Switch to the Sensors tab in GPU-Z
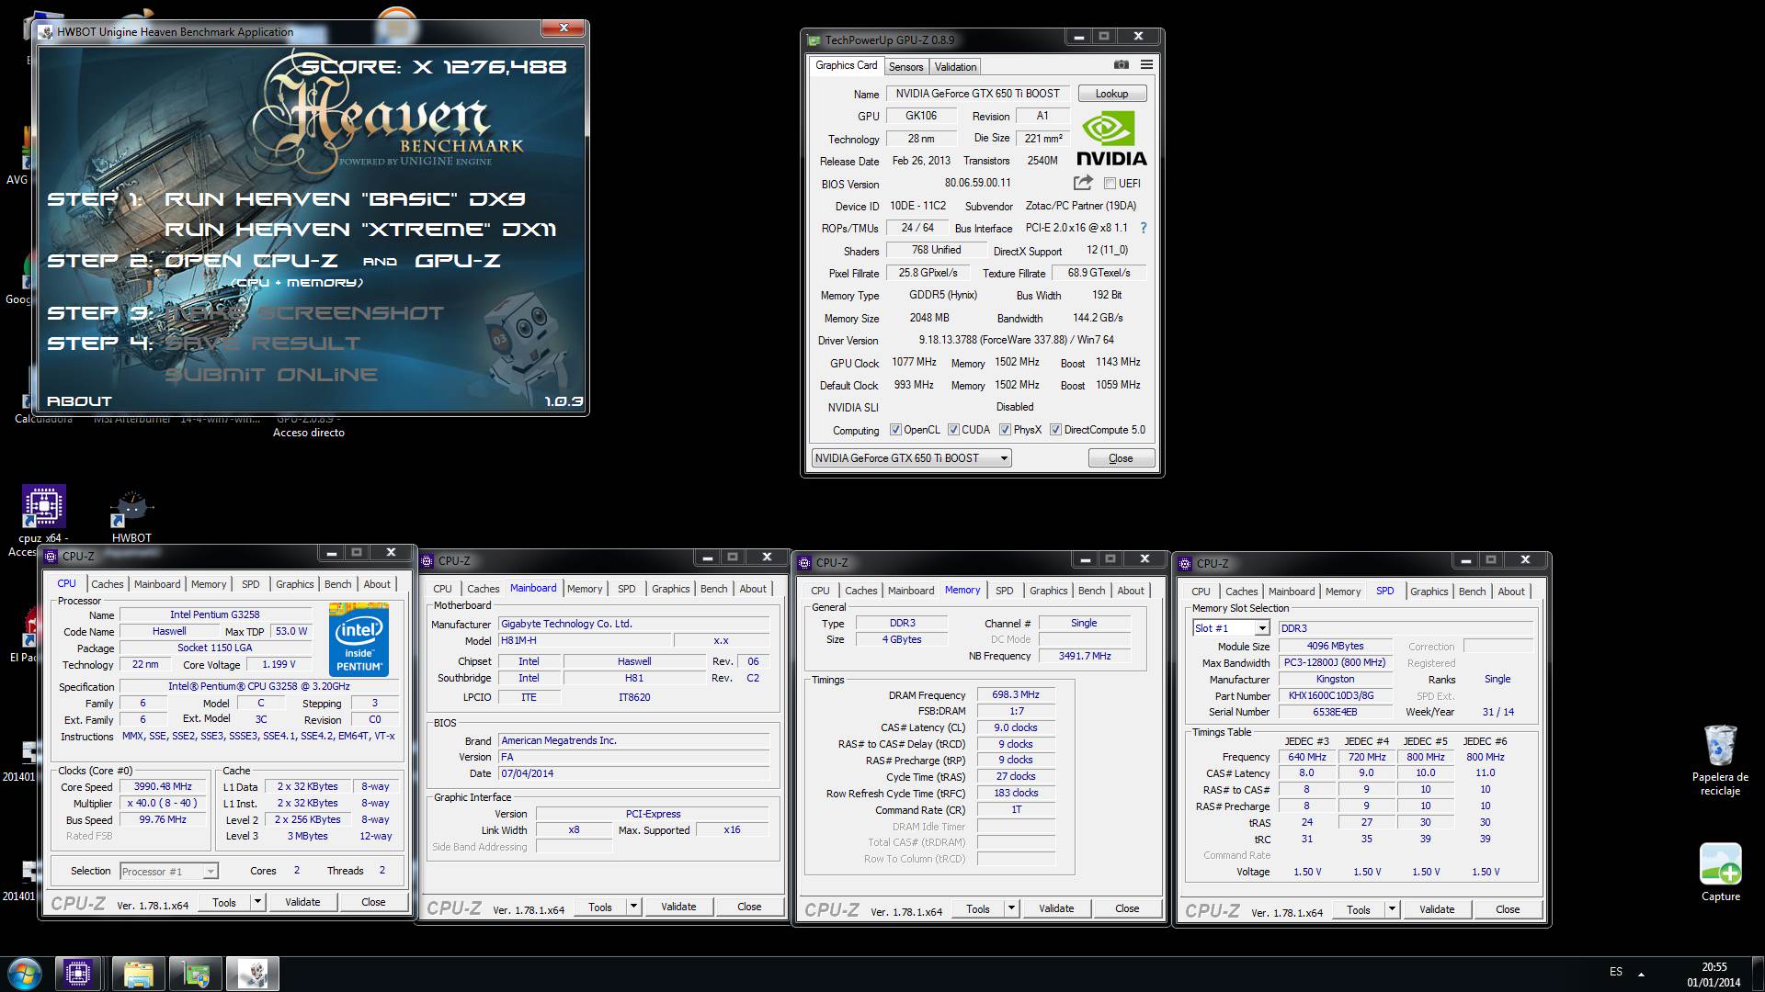 [905, 67]
